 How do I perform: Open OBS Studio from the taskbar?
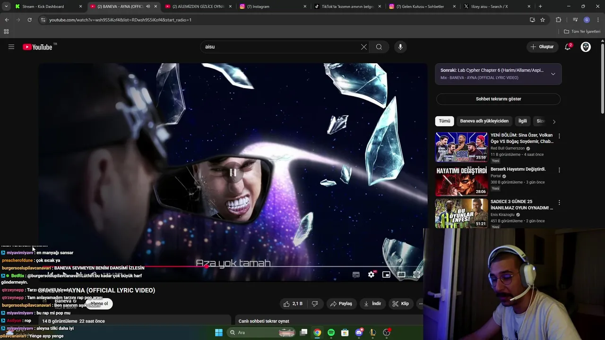(x=387, y=332)
